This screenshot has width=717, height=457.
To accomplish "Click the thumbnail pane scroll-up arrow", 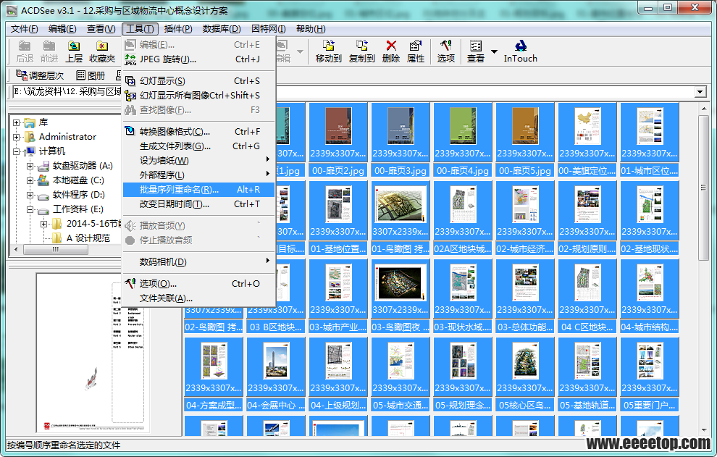I will (704, 109).
